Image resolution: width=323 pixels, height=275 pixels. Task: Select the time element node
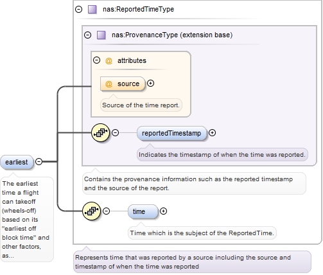click(143, 211)
